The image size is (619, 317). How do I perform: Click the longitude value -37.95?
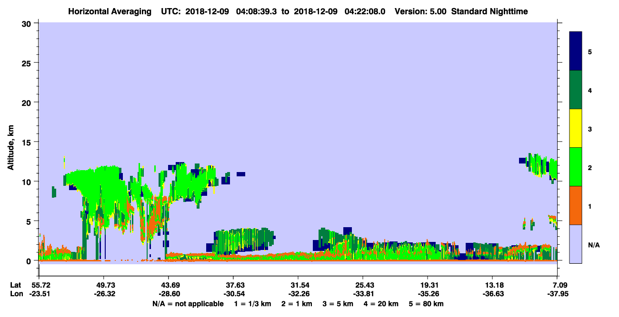click(x=558, y=294)
